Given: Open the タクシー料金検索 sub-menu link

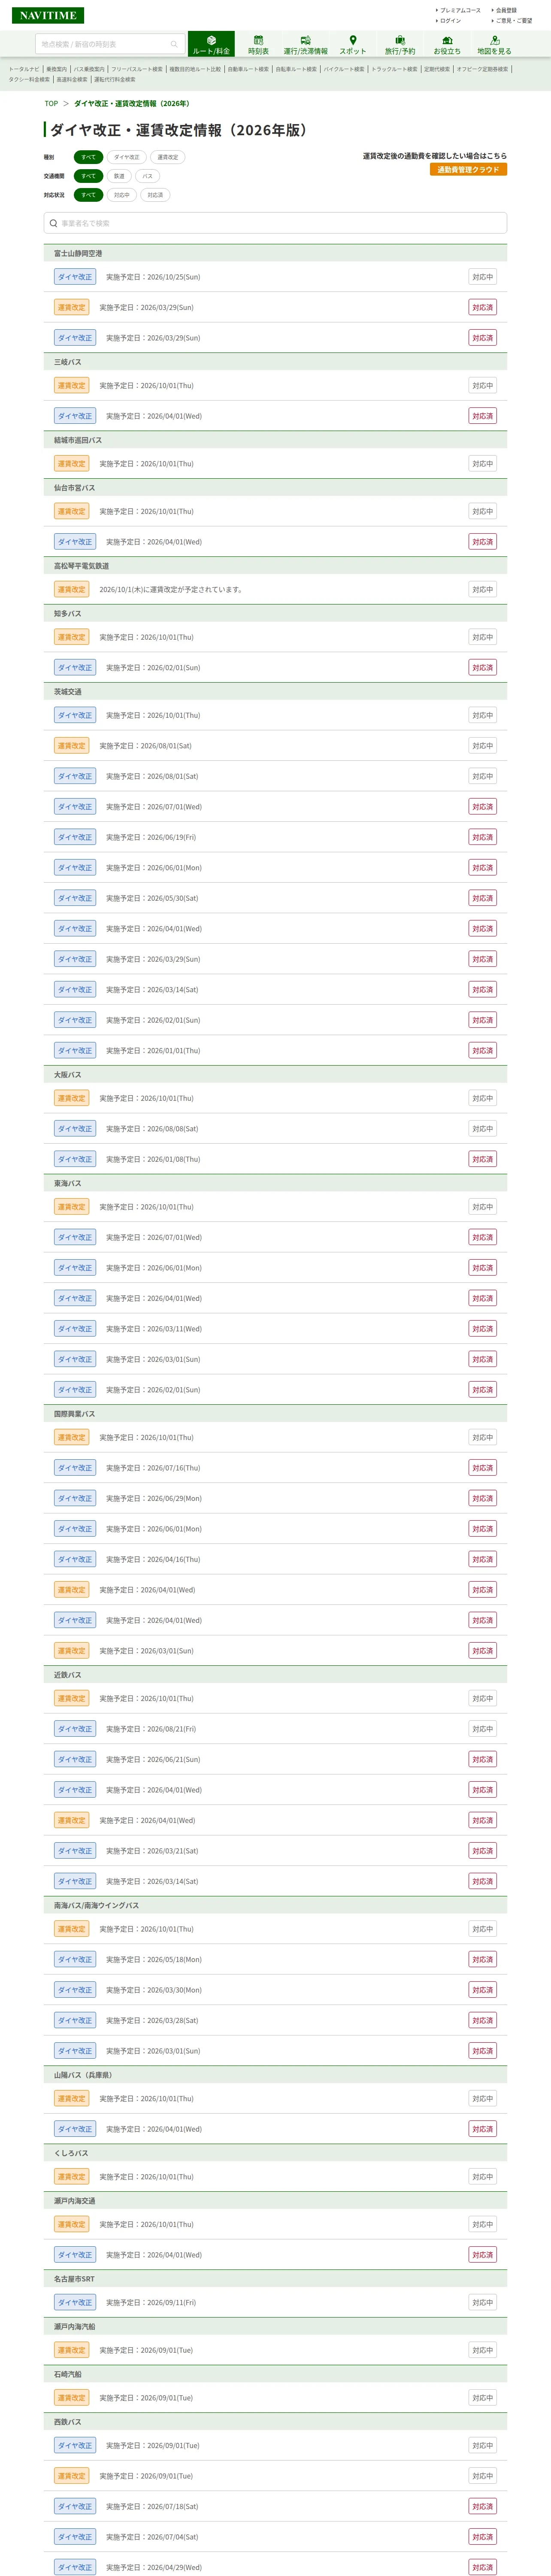Looking at the screenshot, I should pos(29,79).
